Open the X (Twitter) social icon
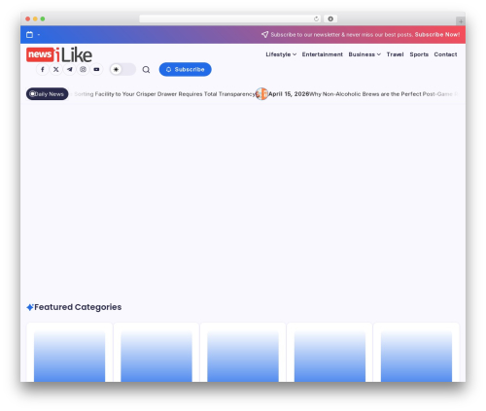The width and height of the screenshot is (486, 411). pos(56,69)
